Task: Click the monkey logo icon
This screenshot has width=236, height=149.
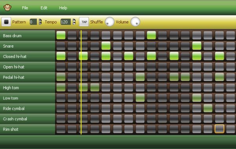Action: tap(7, 7)
